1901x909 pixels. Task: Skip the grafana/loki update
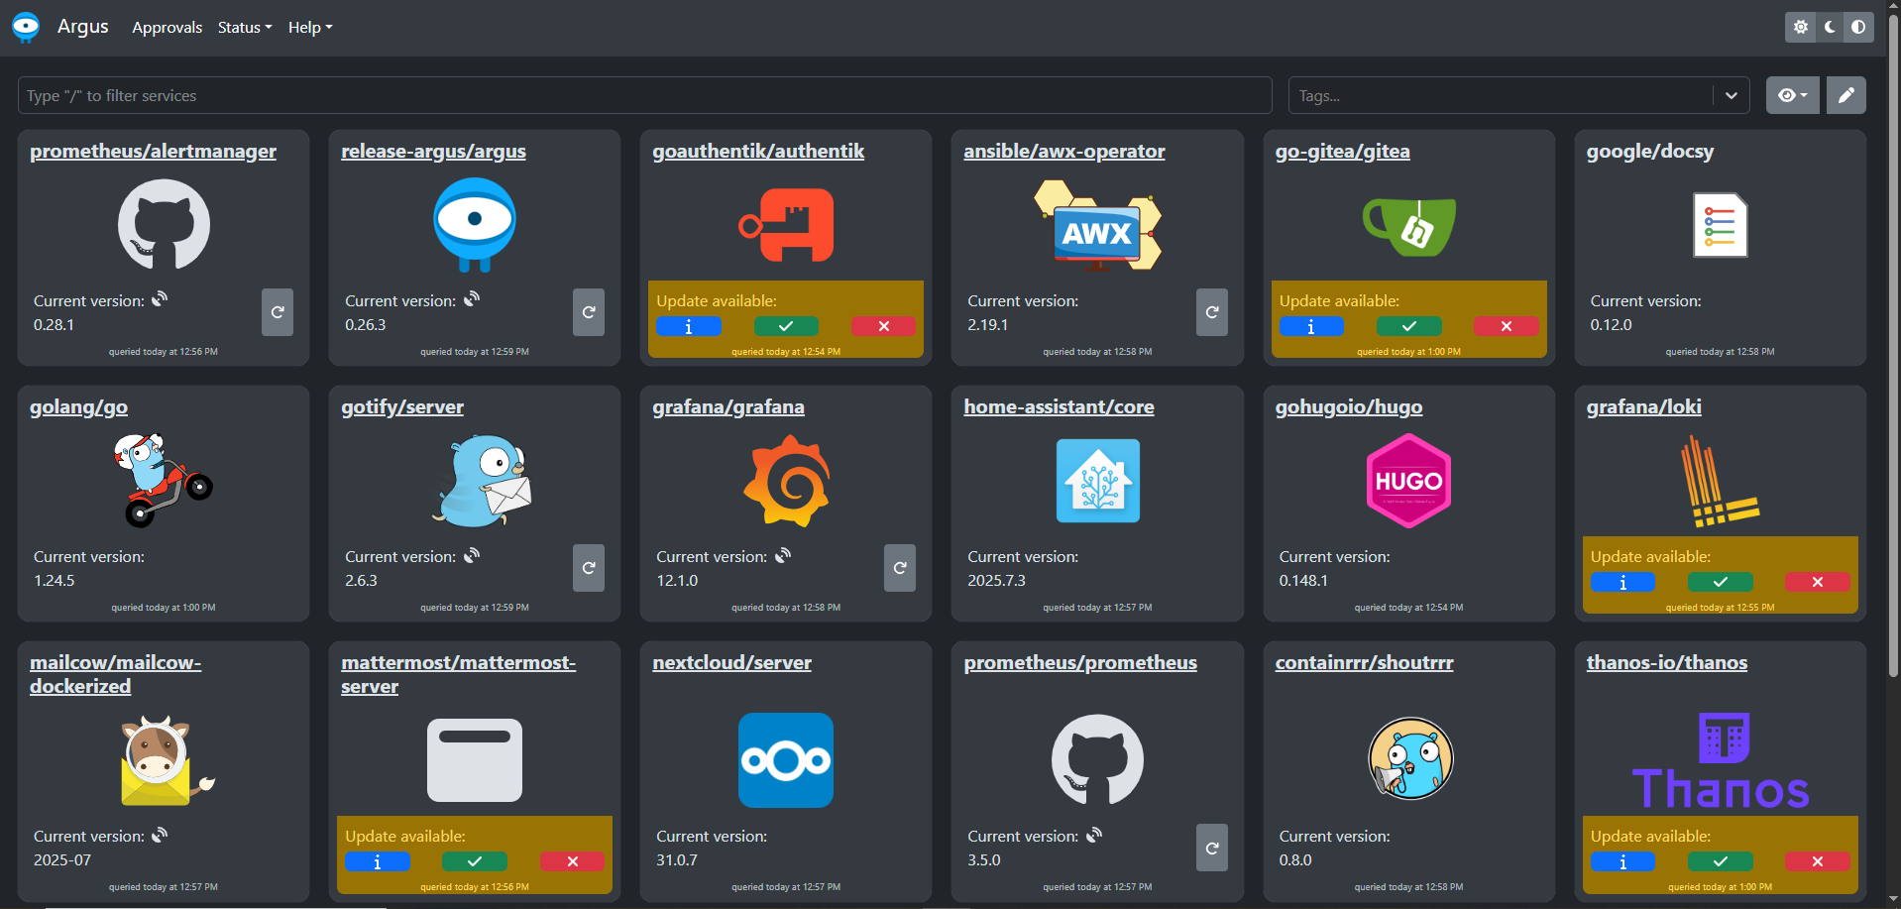coord(1818,582)
